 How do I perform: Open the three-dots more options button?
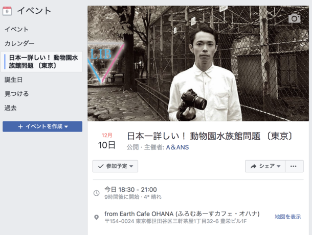tap(293, 166)
